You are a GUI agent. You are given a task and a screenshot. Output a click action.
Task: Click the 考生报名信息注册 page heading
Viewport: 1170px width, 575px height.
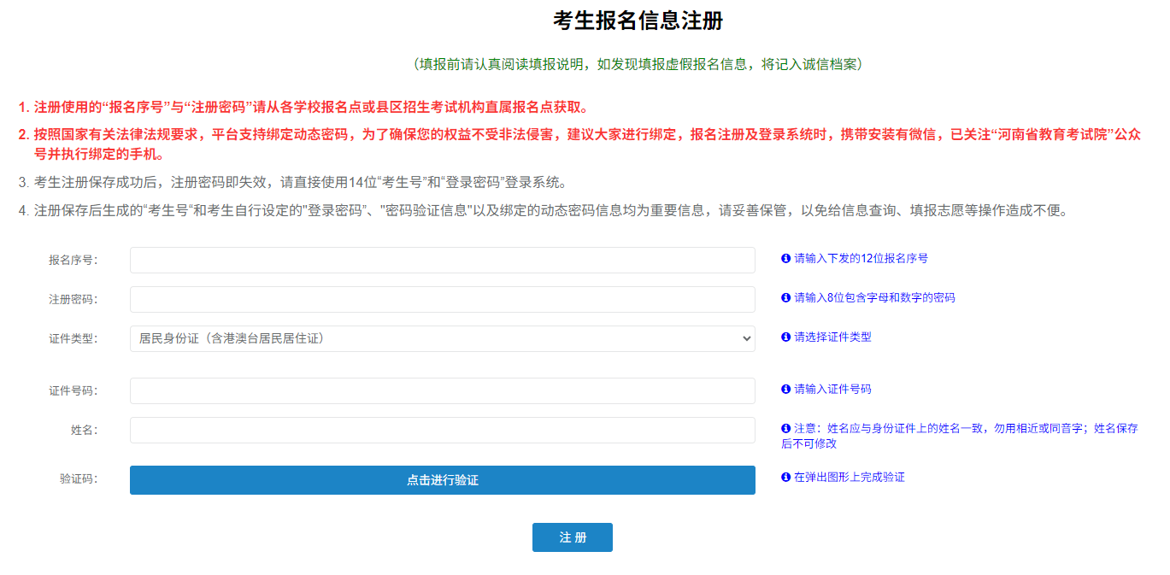coord(638,21)
